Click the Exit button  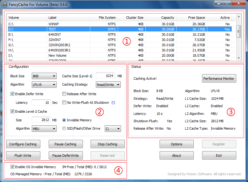point(219,156)
